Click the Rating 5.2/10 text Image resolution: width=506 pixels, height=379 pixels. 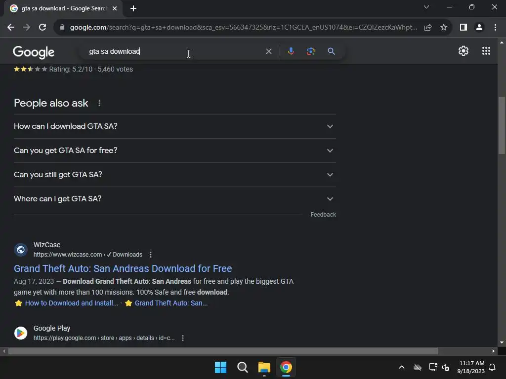tap(71, 69)
